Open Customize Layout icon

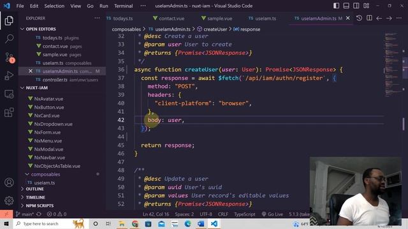click(x=367, y=6)
